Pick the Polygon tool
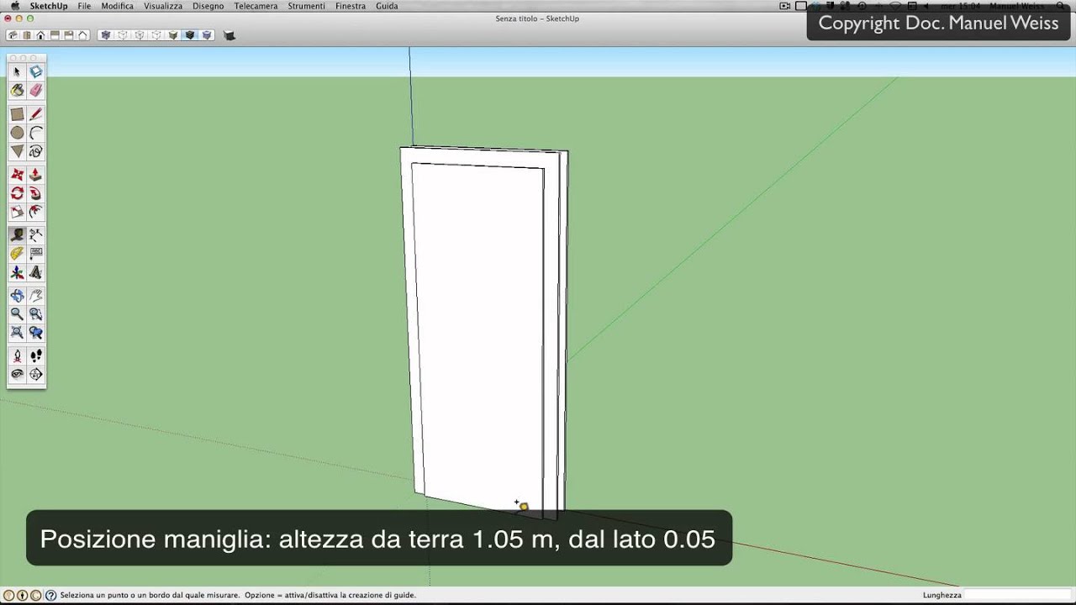The image size is (1076, 605). pos(17,151)
